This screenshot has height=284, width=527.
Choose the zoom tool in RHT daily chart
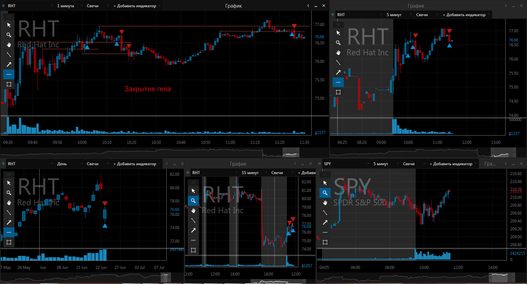(9, 193)
